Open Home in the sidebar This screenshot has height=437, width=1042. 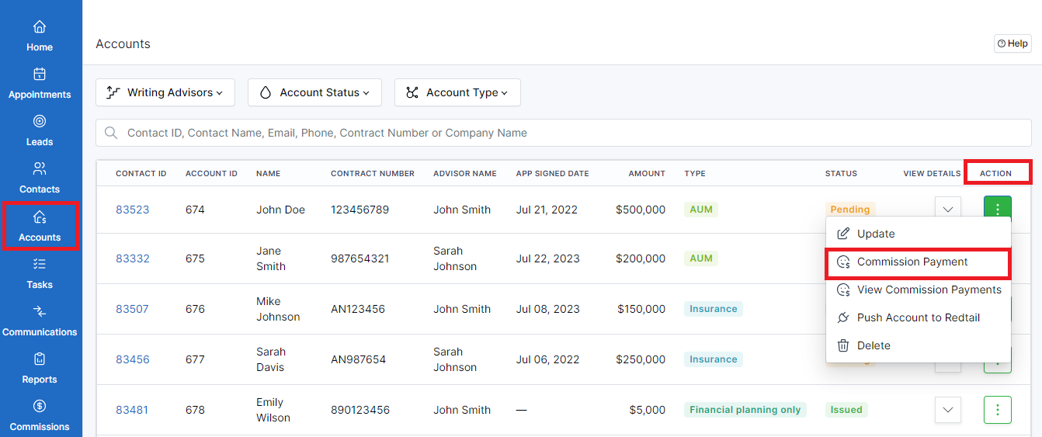[40, 36]
